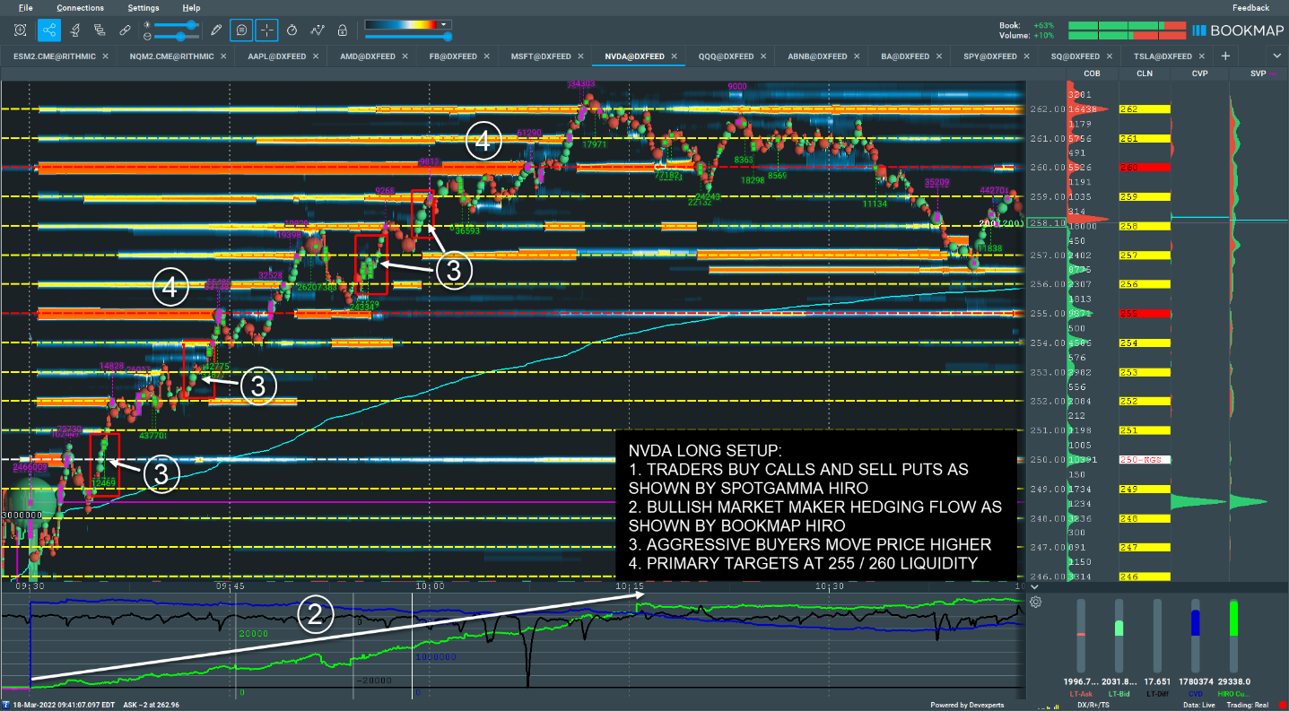Click the LT-Bid widget bar
This screenshot has width=1289, height=711.
(1119, 635)
